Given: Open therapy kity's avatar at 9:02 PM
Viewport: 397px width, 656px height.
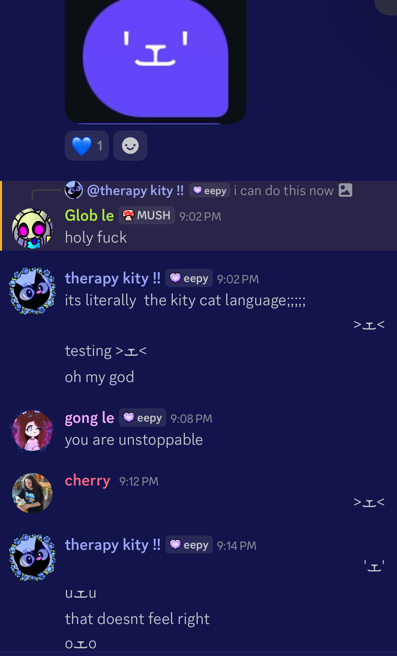Looking at the screenshot, I should (x=32, y=291).
